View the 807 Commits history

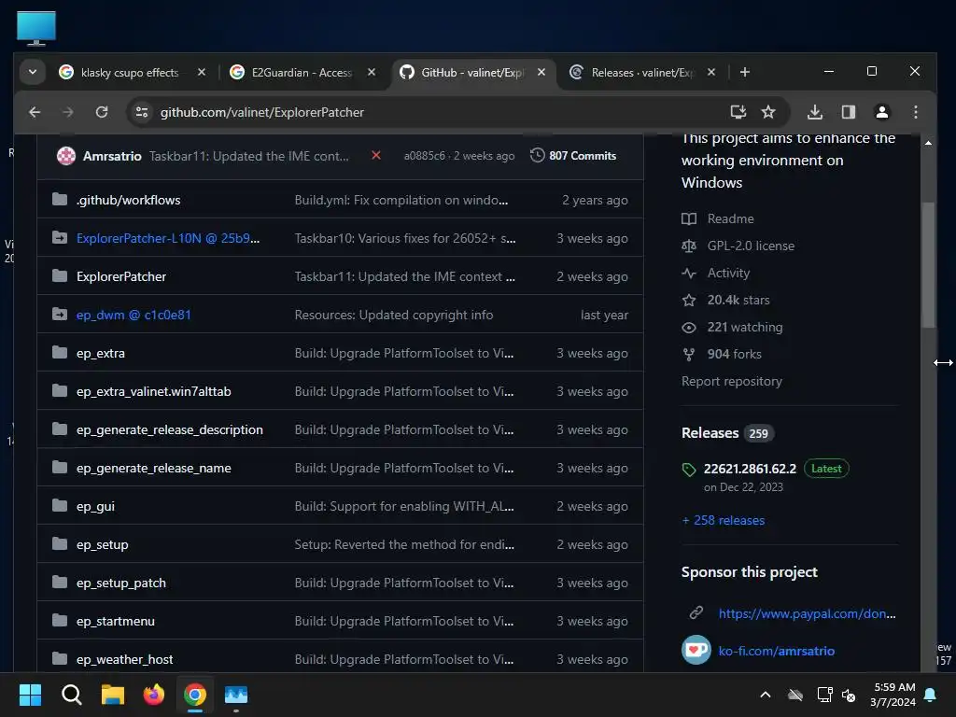click(x=573, y=156)
